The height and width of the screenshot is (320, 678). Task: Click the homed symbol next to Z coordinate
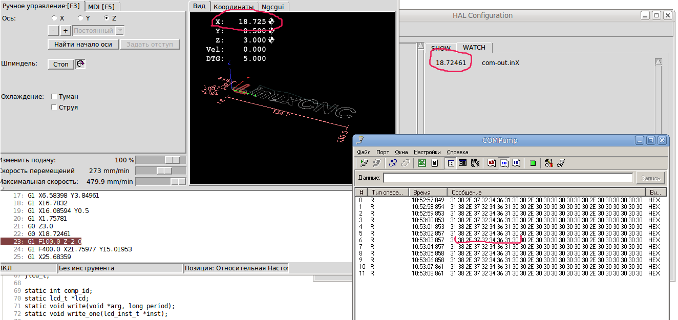[x=271, y=40]
